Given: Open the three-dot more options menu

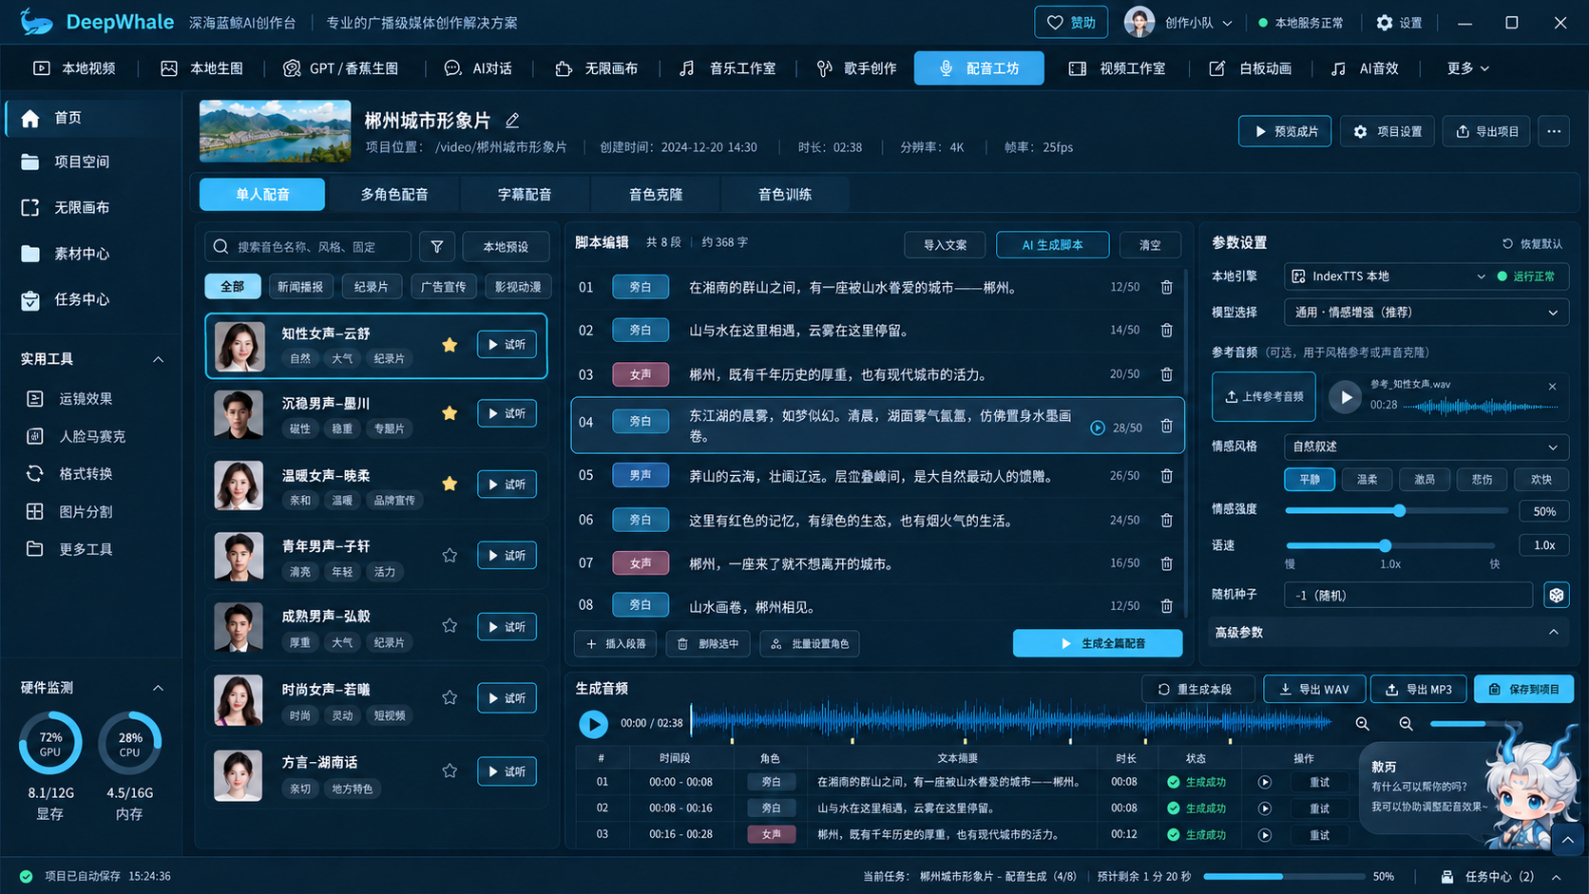Looking at the screenshot, I should coord(1554,131).
